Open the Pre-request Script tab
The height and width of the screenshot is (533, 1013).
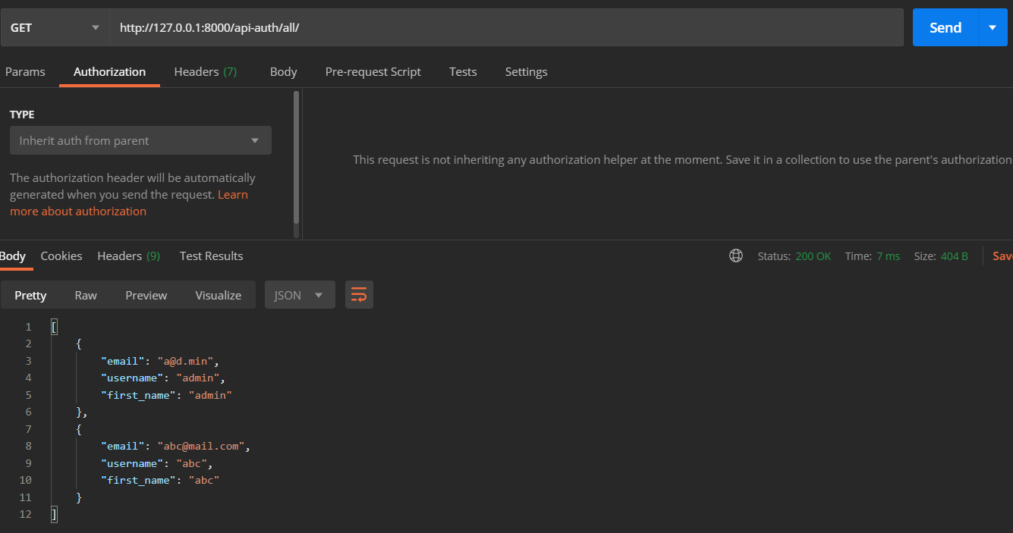pos(373,71)
